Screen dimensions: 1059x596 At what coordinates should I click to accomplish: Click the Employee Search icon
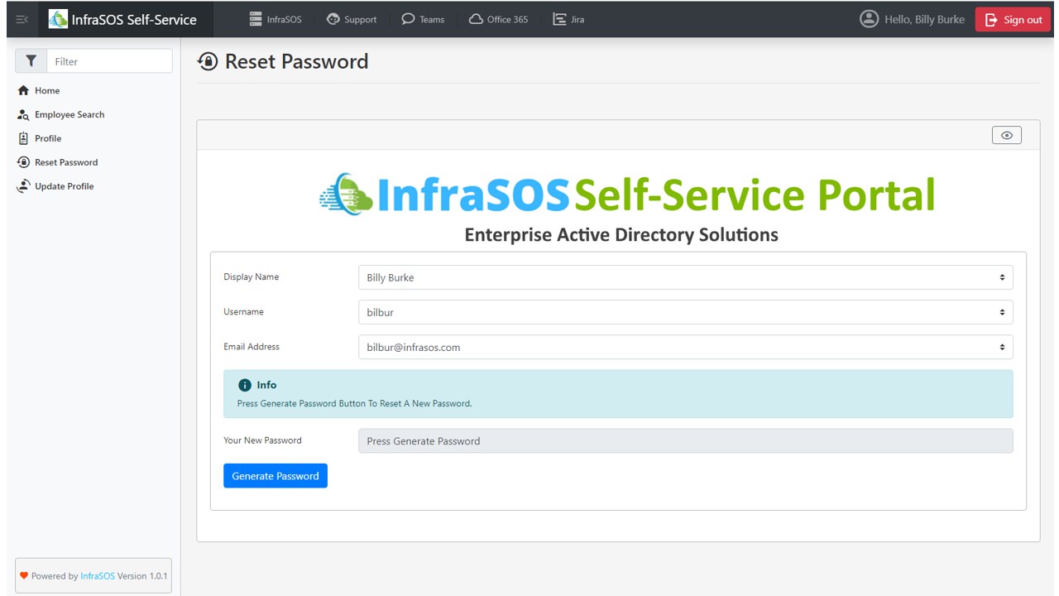(23, 115)
